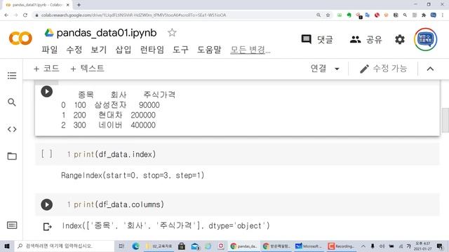Select the Index columns output text
This screenshot has width=449, height=252.
(x=166, y=225)
